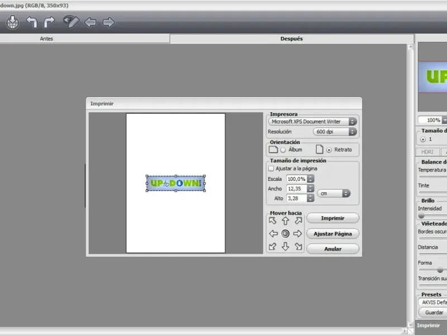Click the vertical scrollbar up arrow

click(x=411, y=47)
